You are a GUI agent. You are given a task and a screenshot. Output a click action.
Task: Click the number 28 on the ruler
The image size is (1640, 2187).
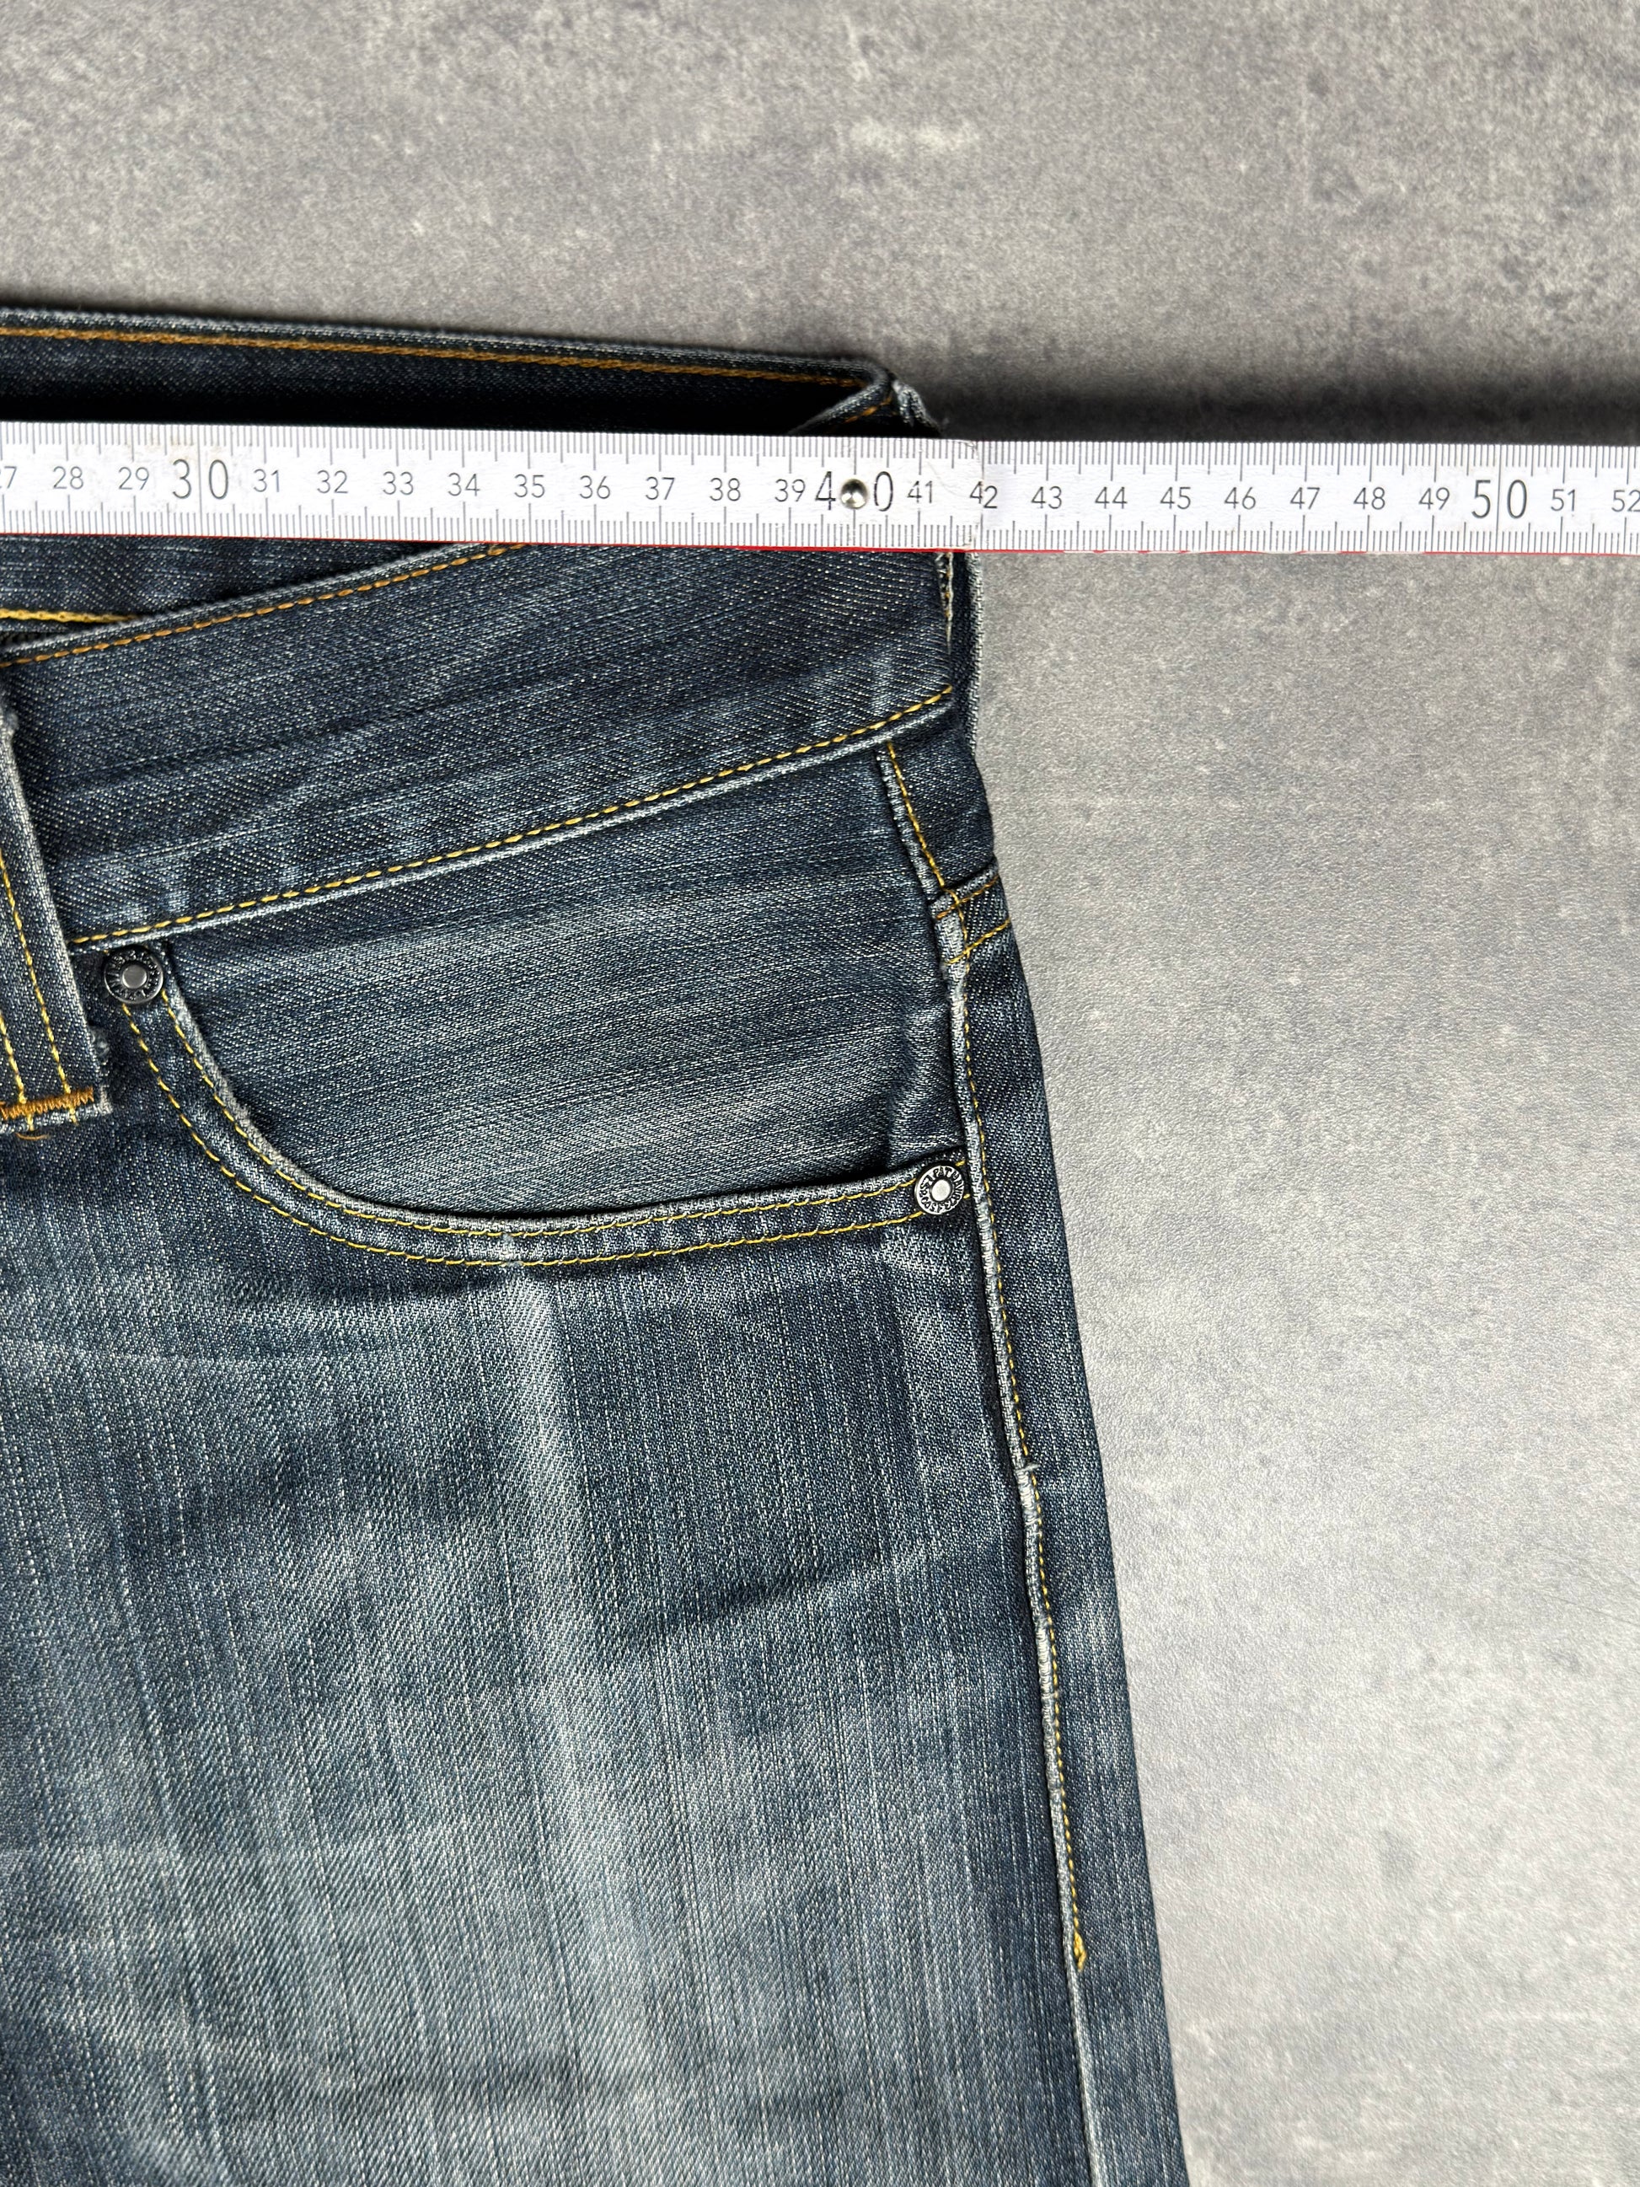[x=67, y=479]
